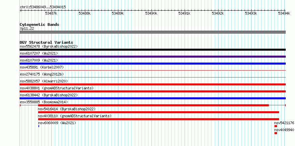
Task: Click the 53492k ruler label
Action: [218, 13]
